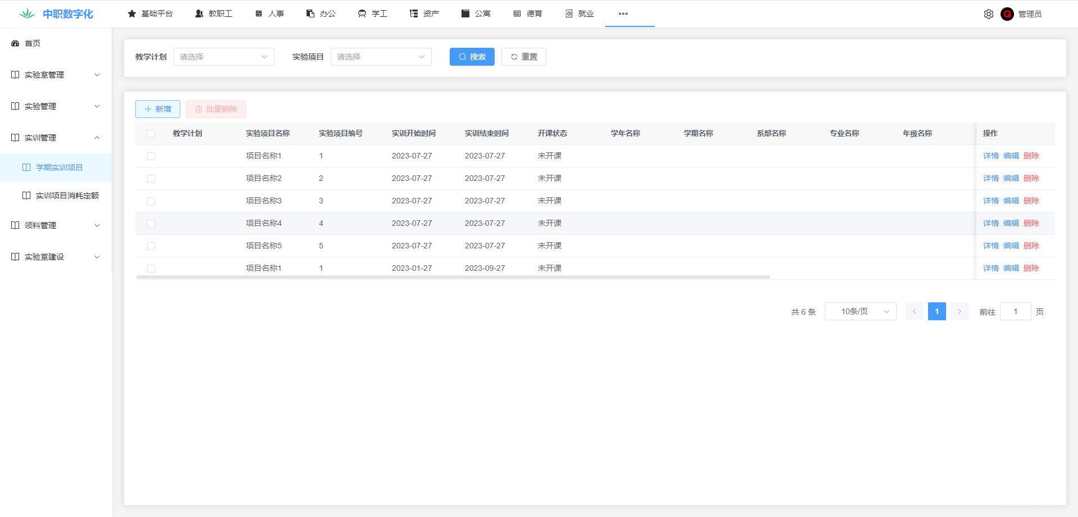The width and height of the screenshot is (1078, 517).
Task: Click the star icon for 基础平台
Action: pos(132,13)
